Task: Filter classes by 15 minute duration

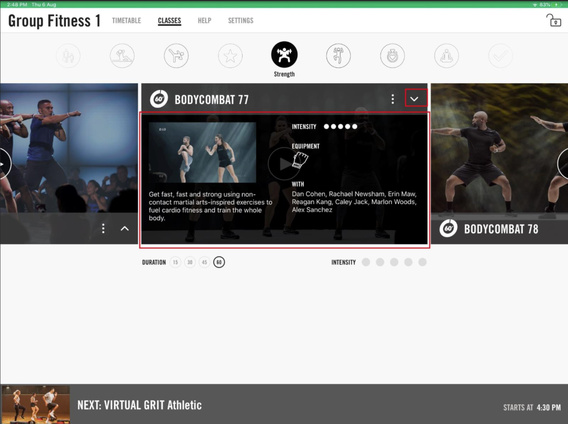Action: click(175, 262)
